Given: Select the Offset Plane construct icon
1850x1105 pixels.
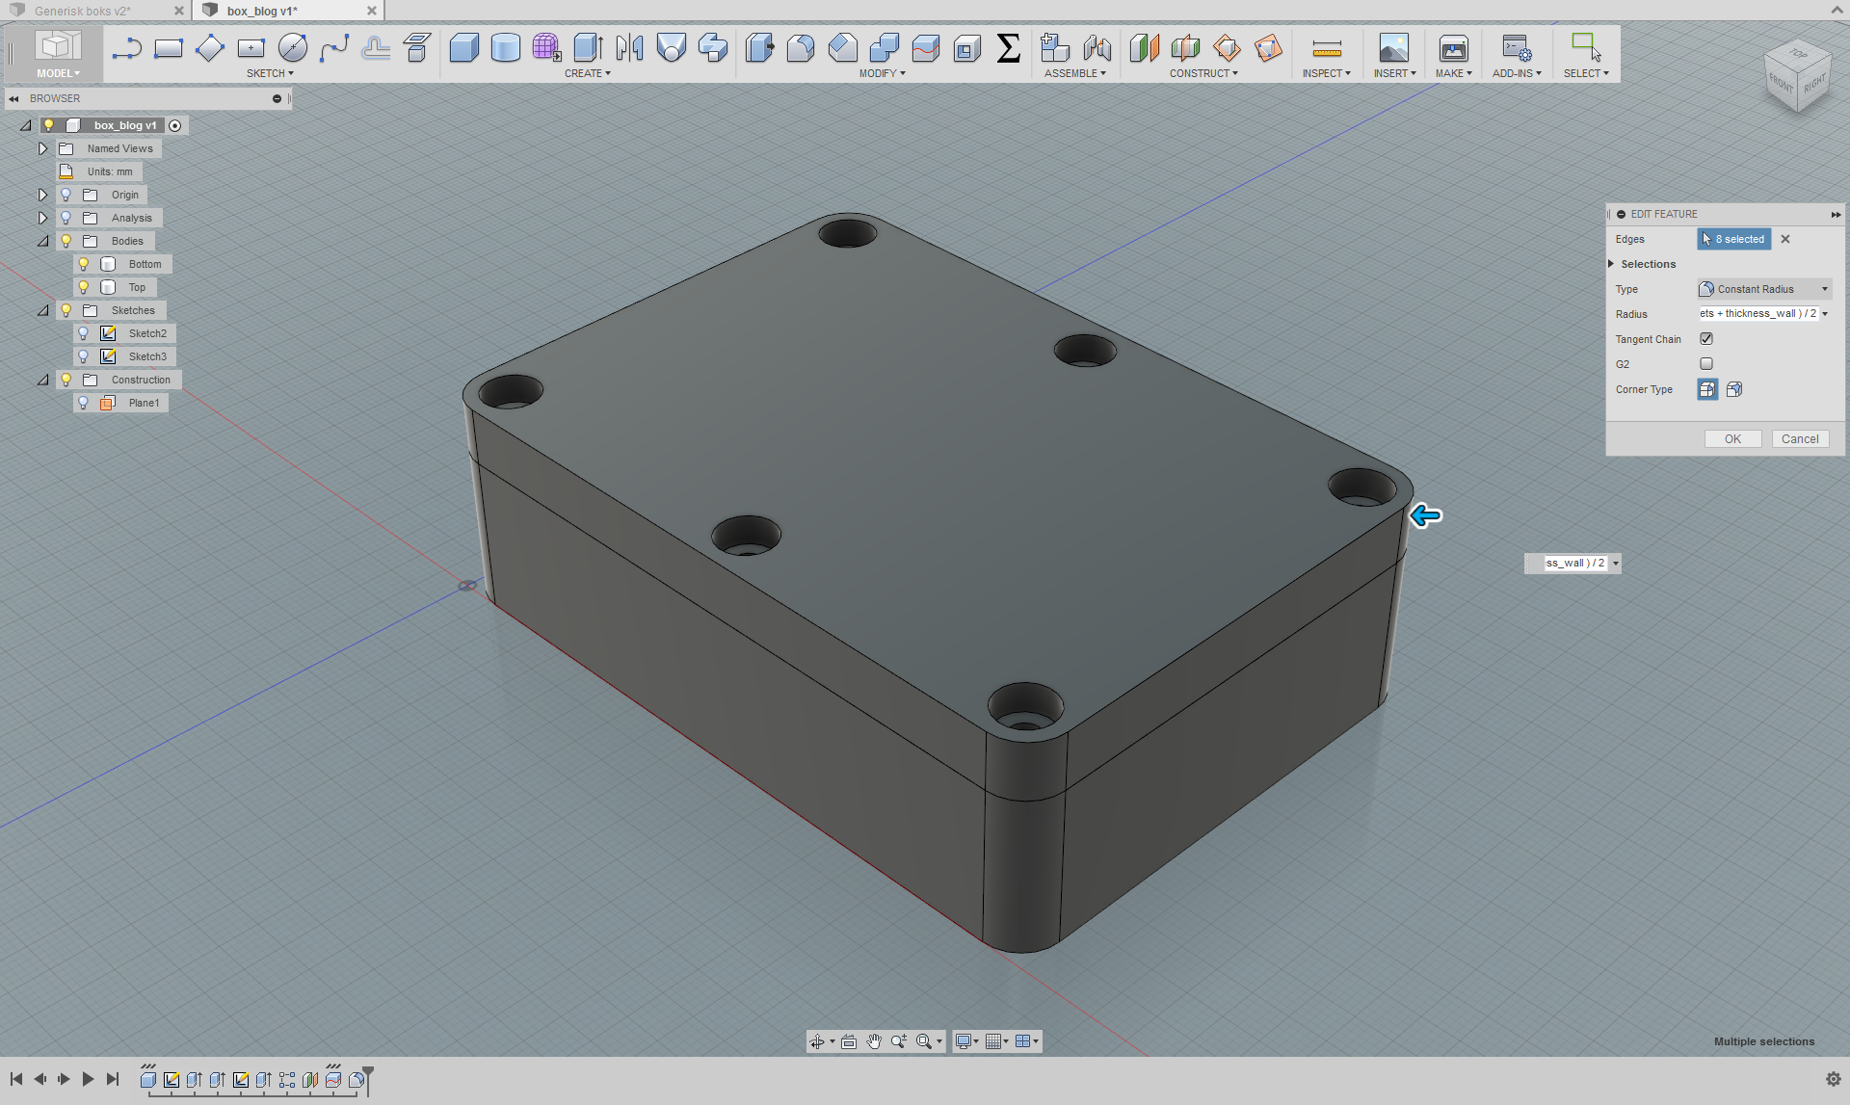Looking at the screenshot, I should (1144, 47).
